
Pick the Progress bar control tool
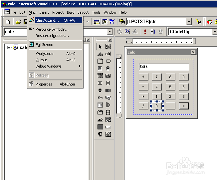coord(108,90)
